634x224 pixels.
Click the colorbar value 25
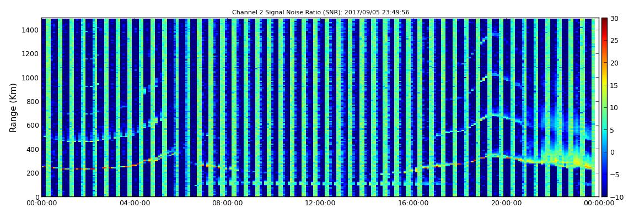[x=615, y=41]
